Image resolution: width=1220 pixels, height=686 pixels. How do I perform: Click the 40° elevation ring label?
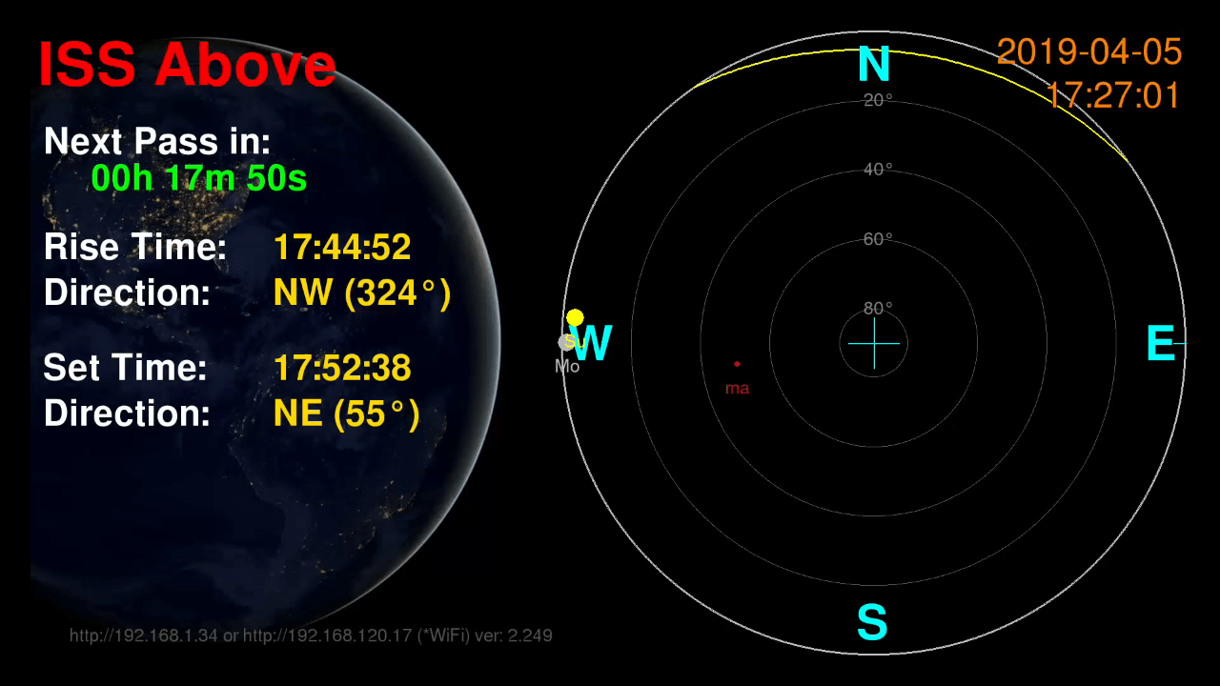coord(878,170)
